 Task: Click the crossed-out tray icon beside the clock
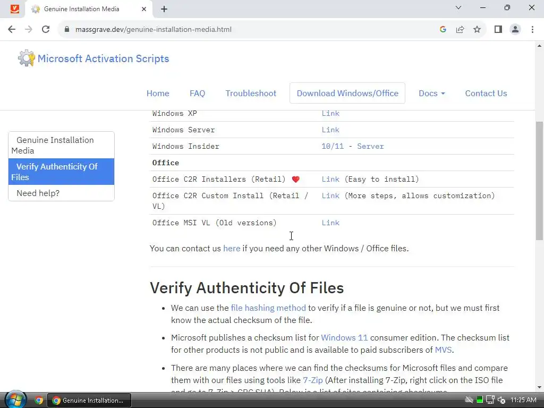pos(469,400)
